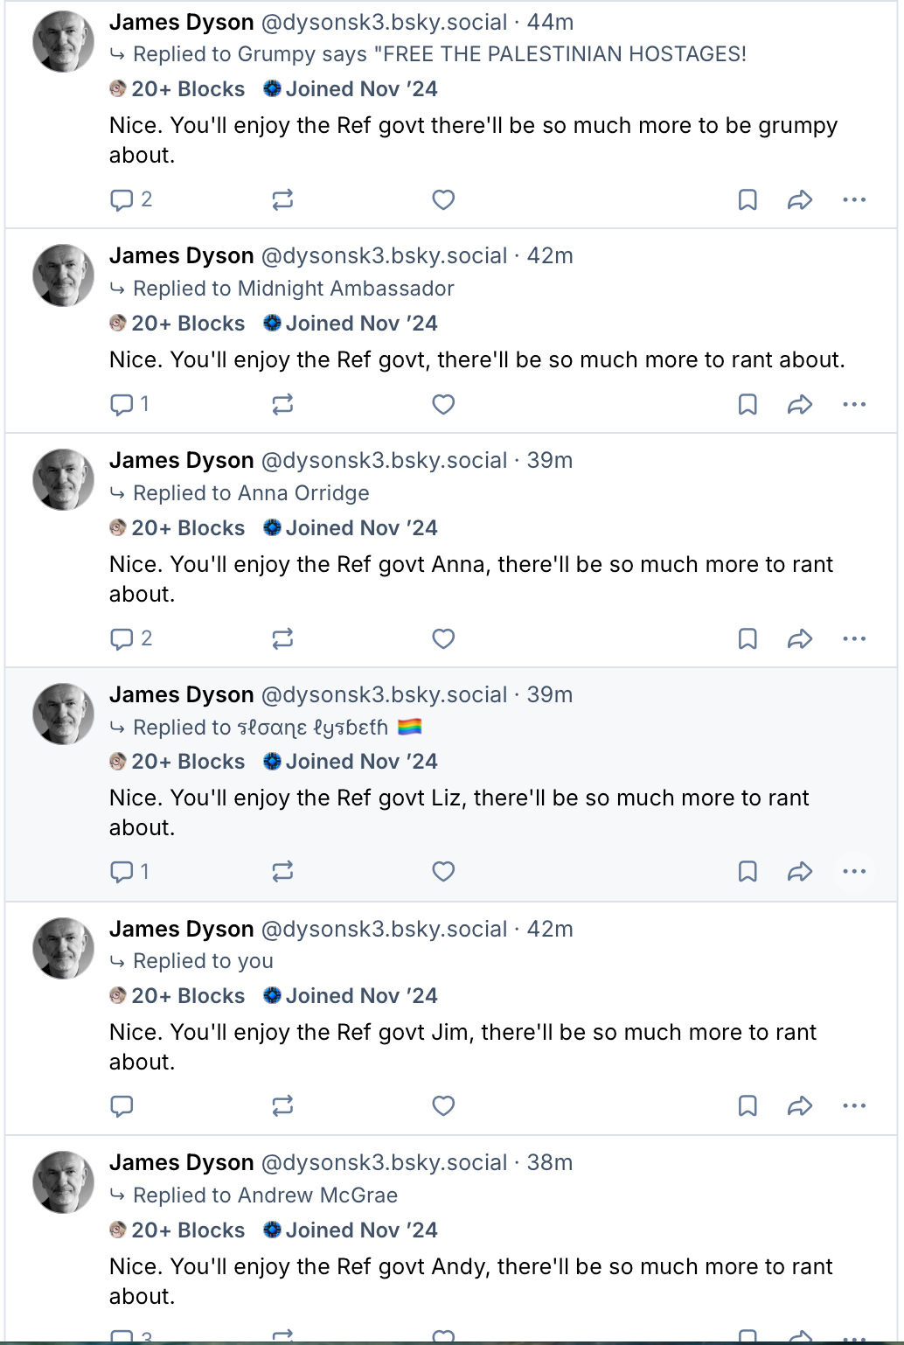Reply to the 'Ref govt Jim' post
The image size is (904, 1345).
(x=122, y=1105)
